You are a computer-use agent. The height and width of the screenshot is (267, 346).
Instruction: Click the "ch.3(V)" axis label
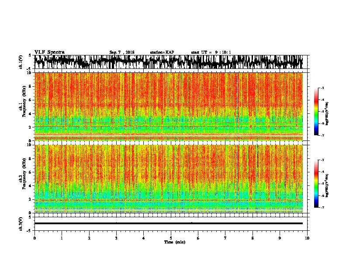(x=21, y=224)
